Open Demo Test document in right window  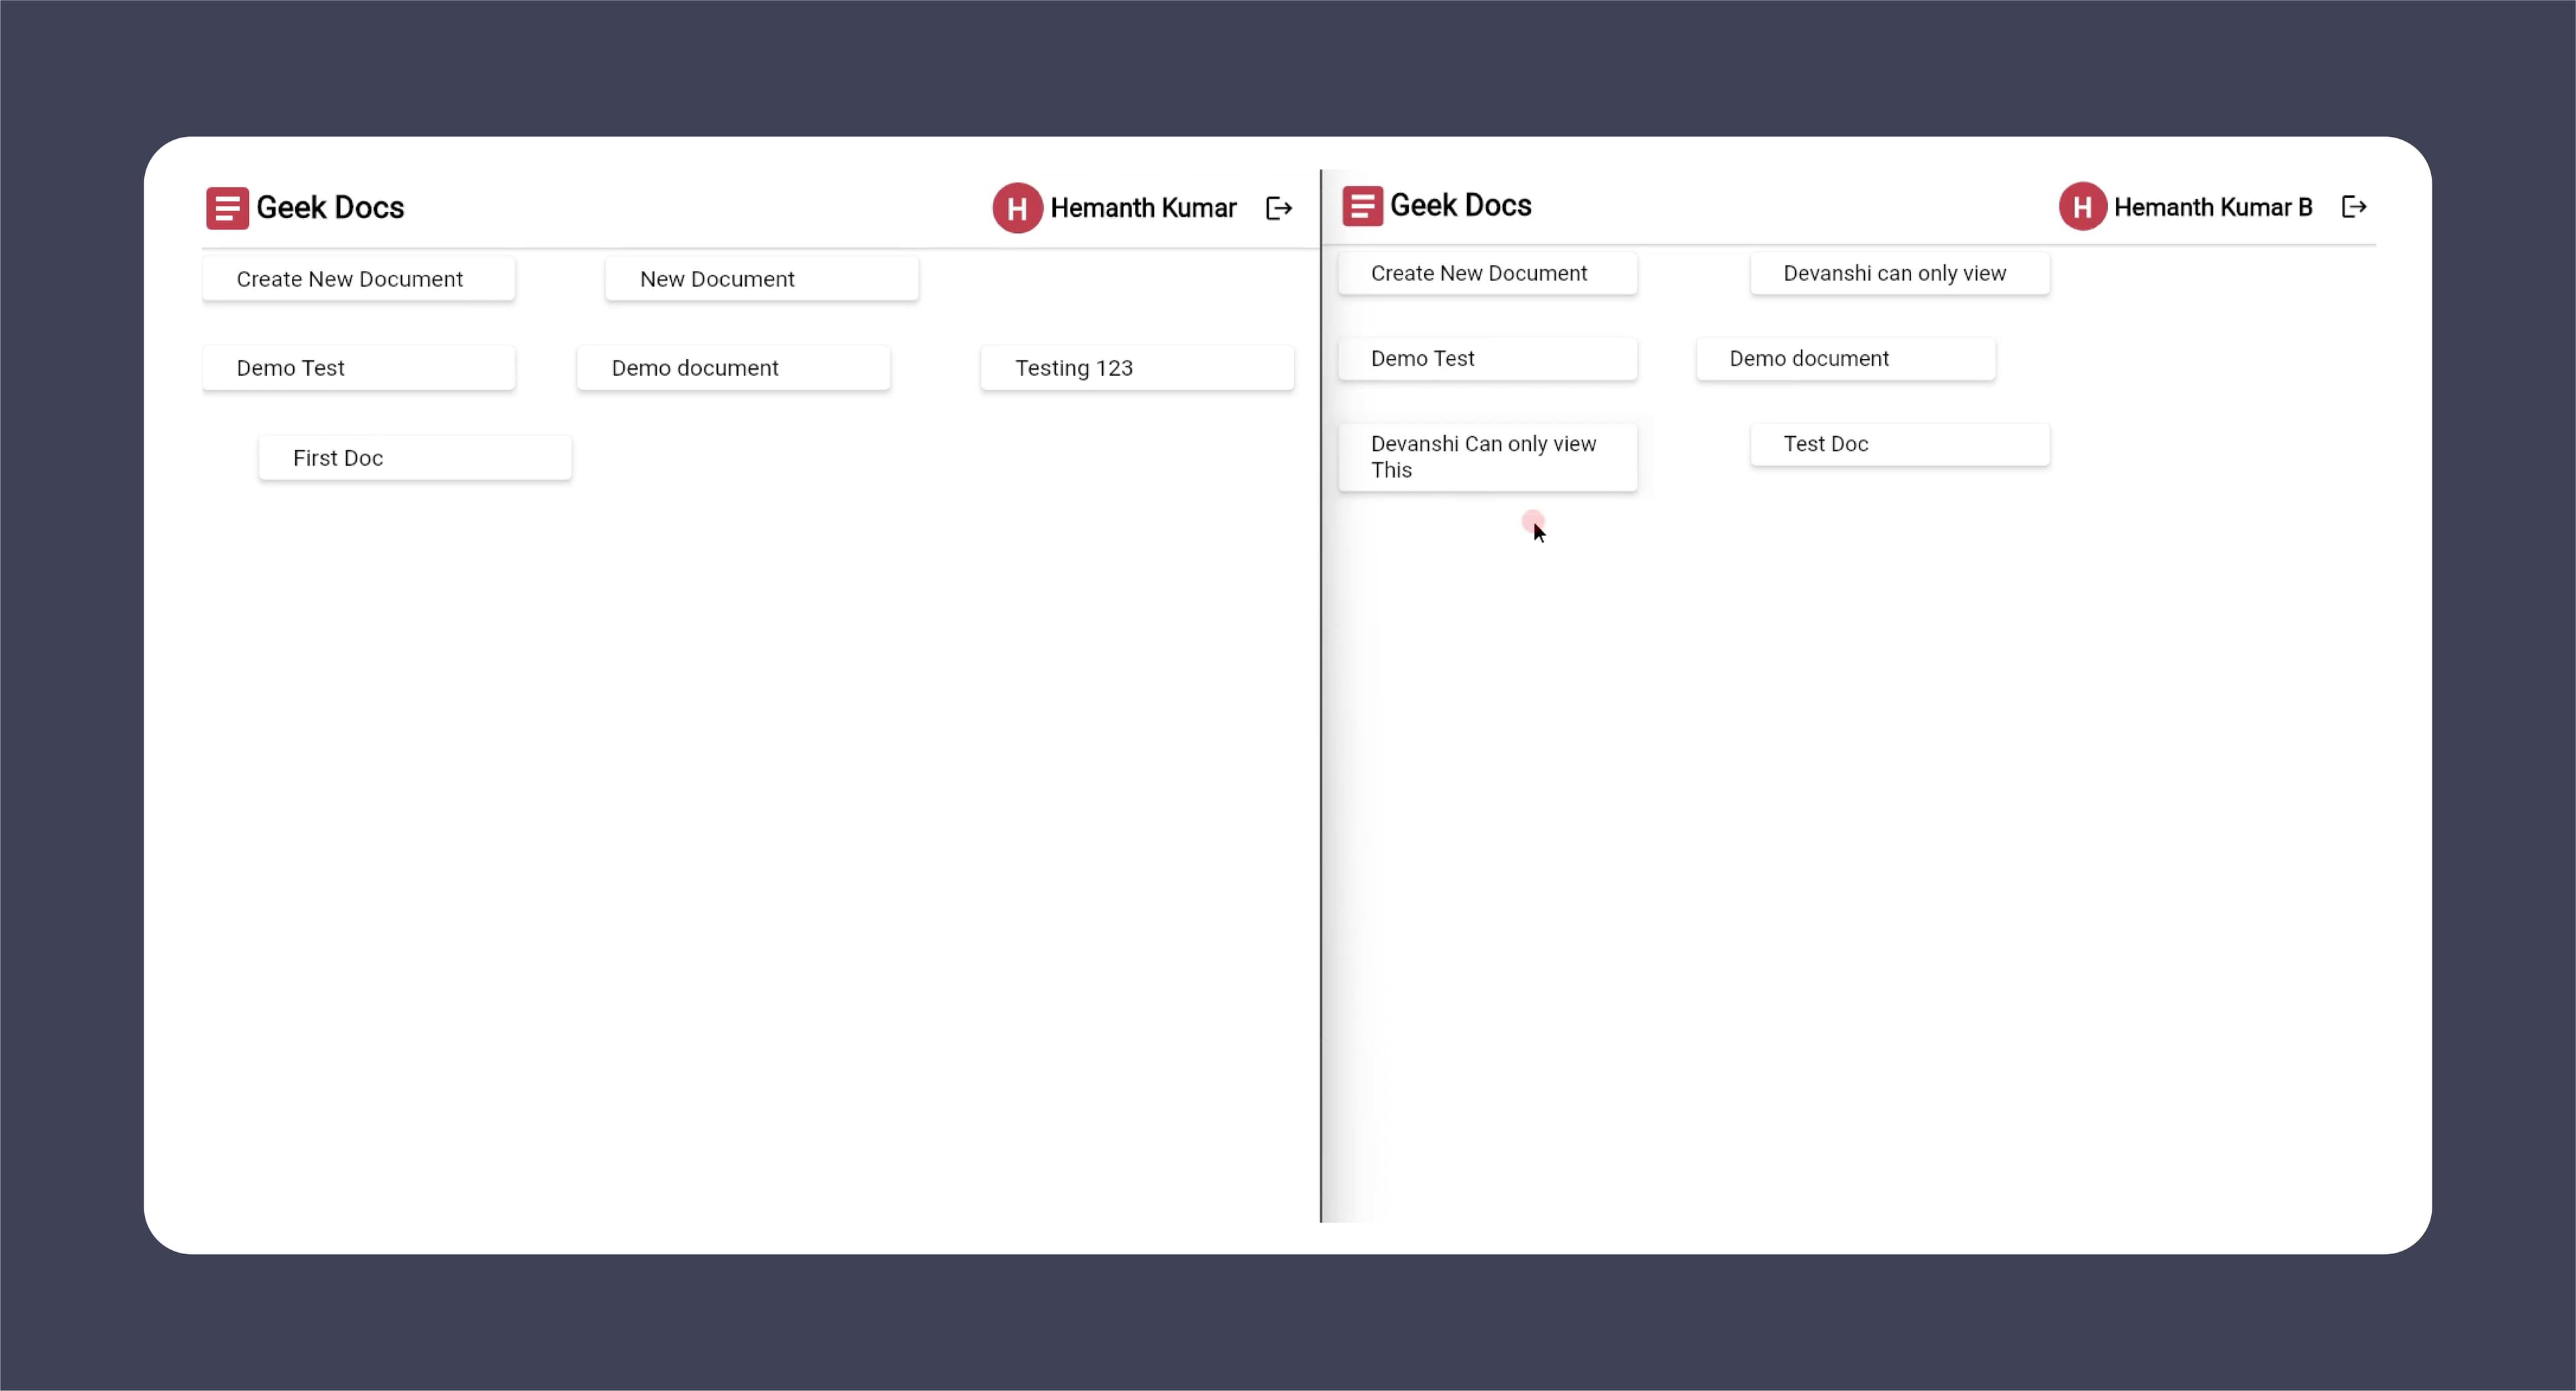pyautogui.click(x=1487, y=358)
